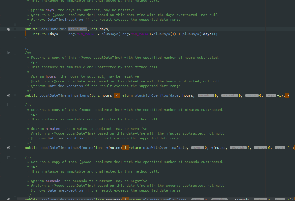Click DateTimeException in the hours Javadoc

65,86
